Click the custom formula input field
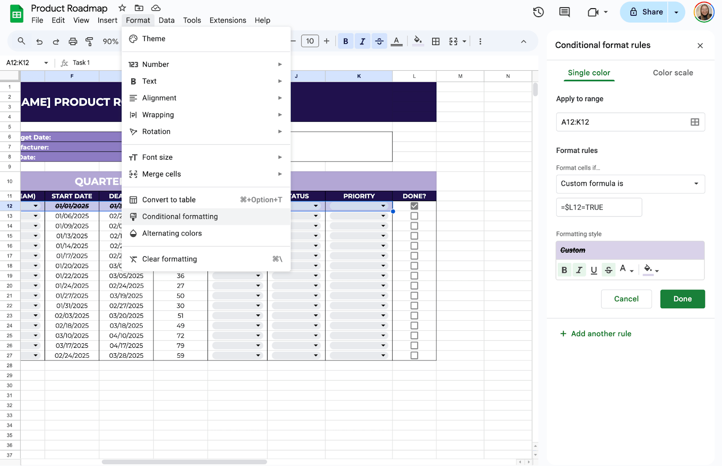This screenshot has width=722, height=466. (598, 208)
